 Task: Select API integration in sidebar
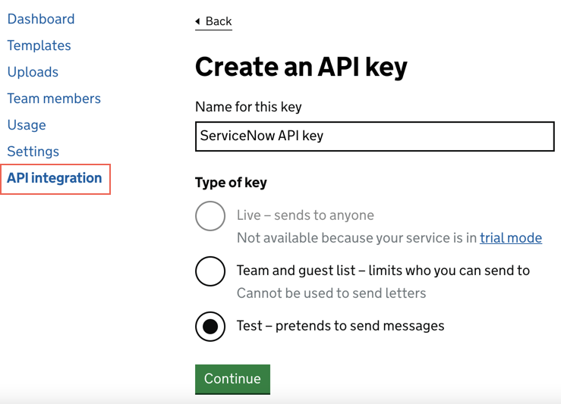[x=55, y=178]
